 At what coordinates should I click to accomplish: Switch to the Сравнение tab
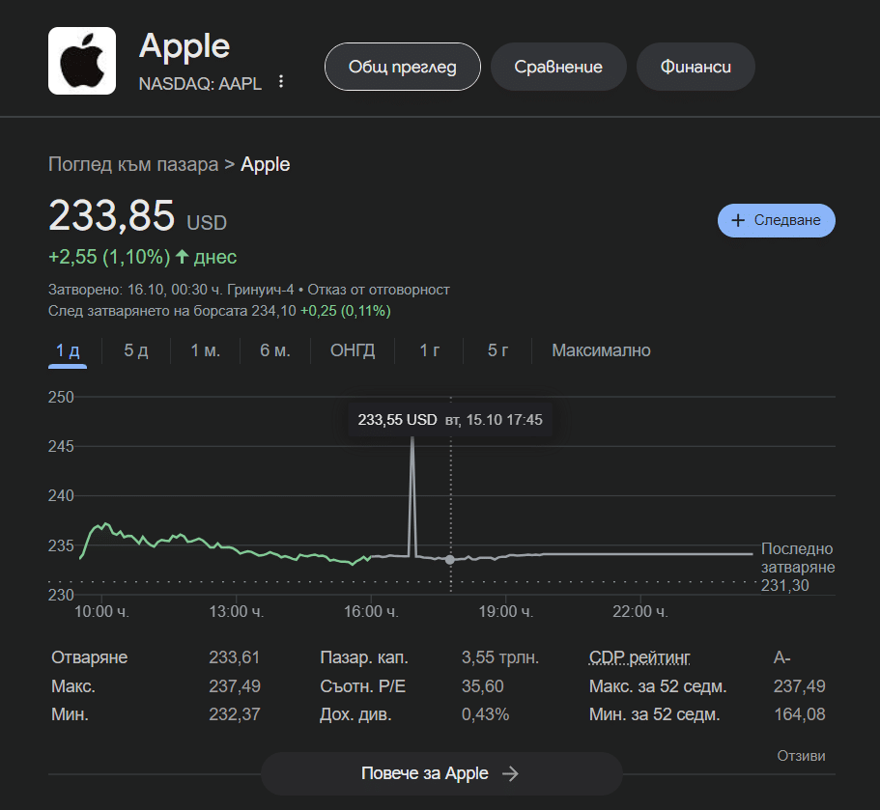[x=558, y=67]
